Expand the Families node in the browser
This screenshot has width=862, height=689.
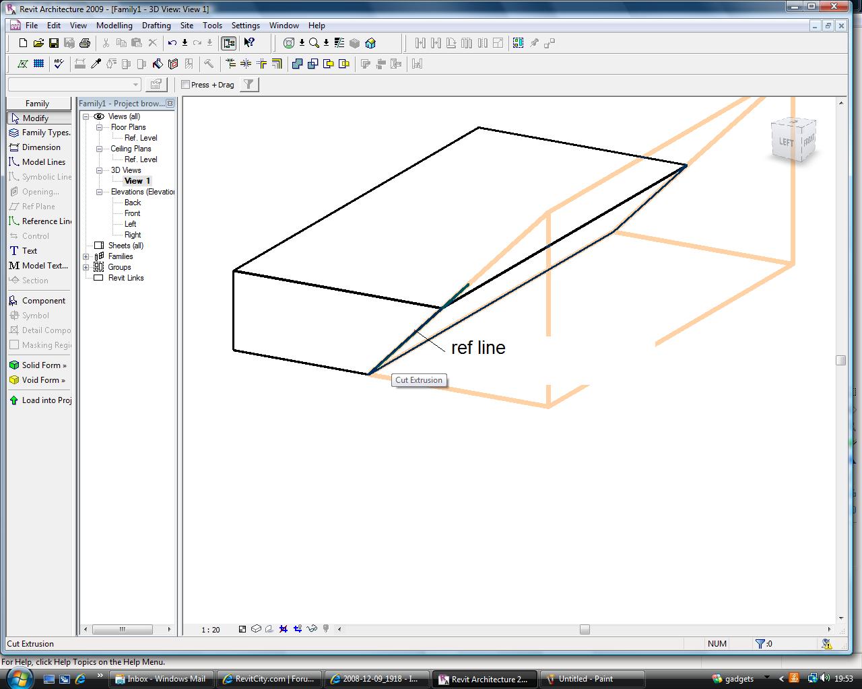(x=86, y=256)
